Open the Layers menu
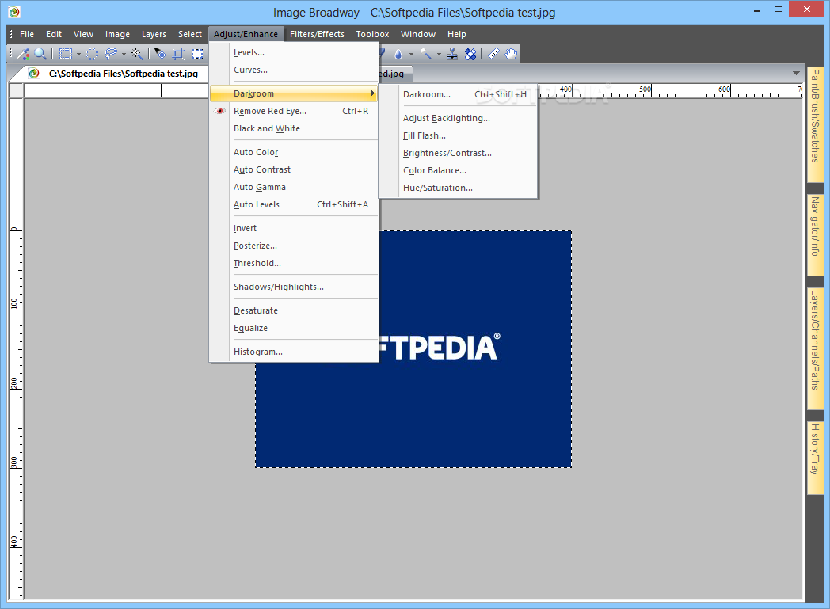The height and width of the screenshot is (609, 830). click(x=154, y=34)
